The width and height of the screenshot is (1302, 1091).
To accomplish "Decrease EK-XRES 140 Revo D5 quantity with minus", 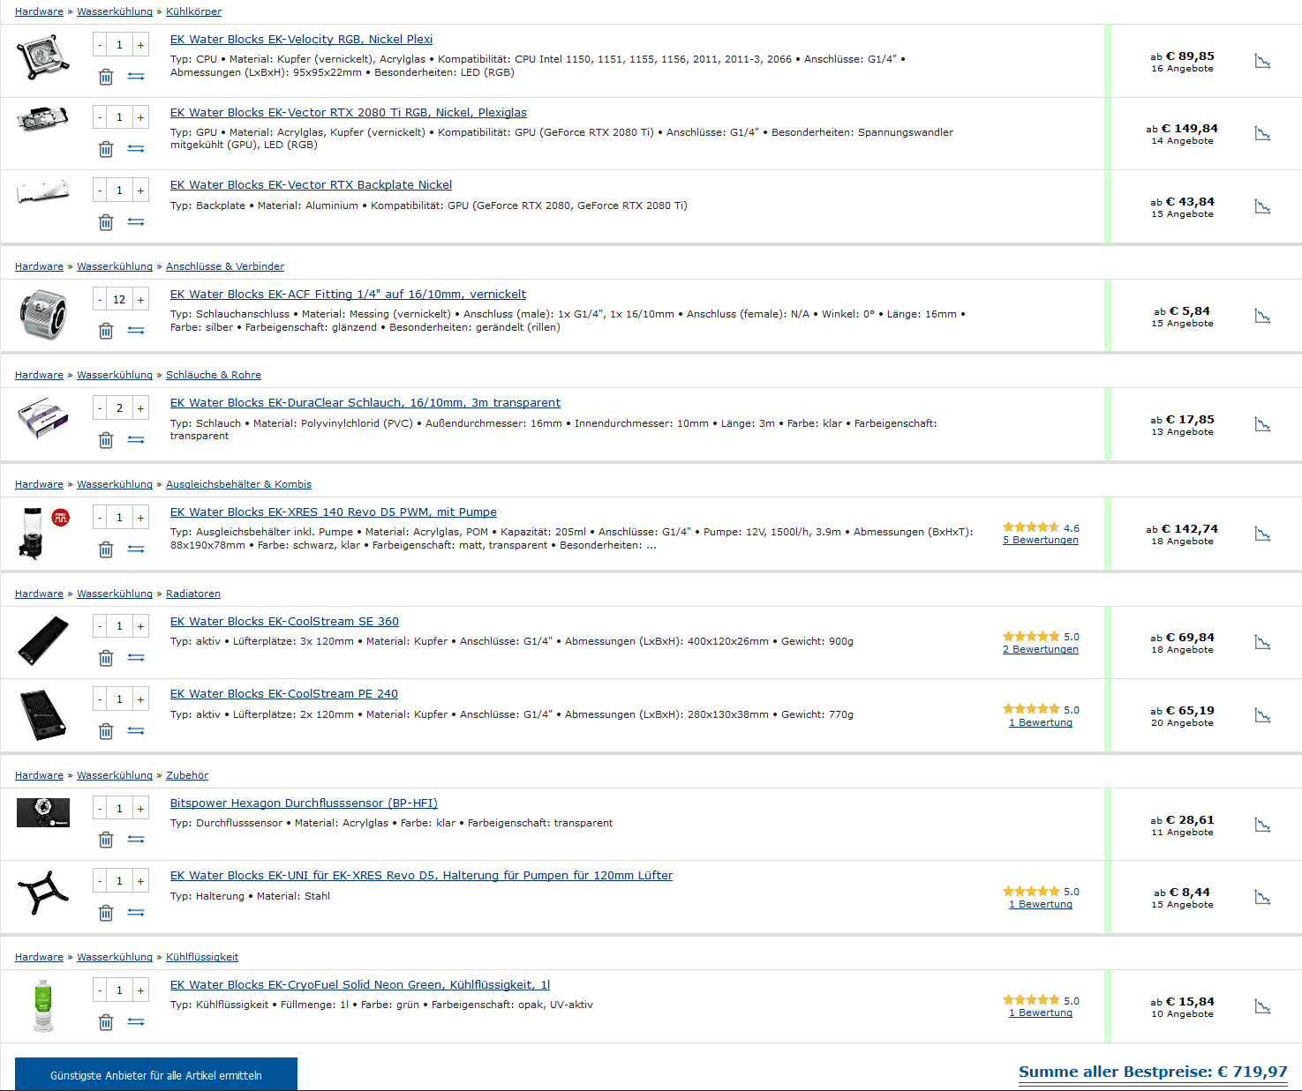I will (100, 518).
